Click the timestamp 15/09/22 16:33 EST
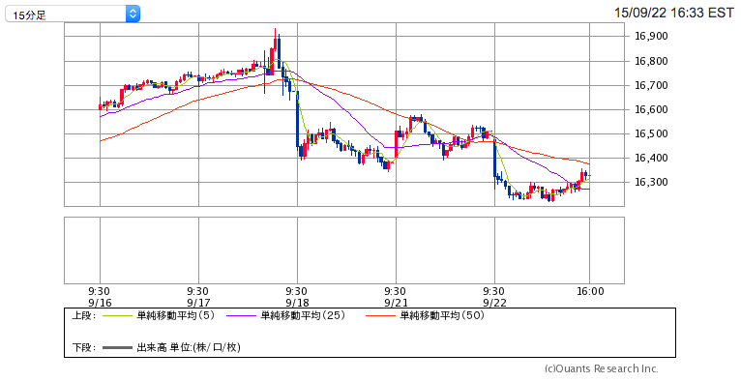Viewport: 741px width, 382px height. coord(674,13)
